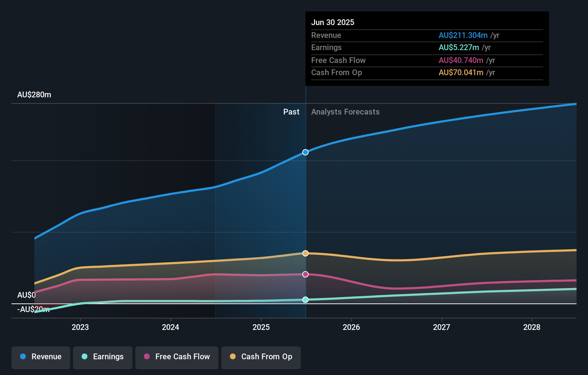This screenshot has height=375, width=588.
Task: Toggle the Earnings series visibility
Action: (x=102, y=357)
